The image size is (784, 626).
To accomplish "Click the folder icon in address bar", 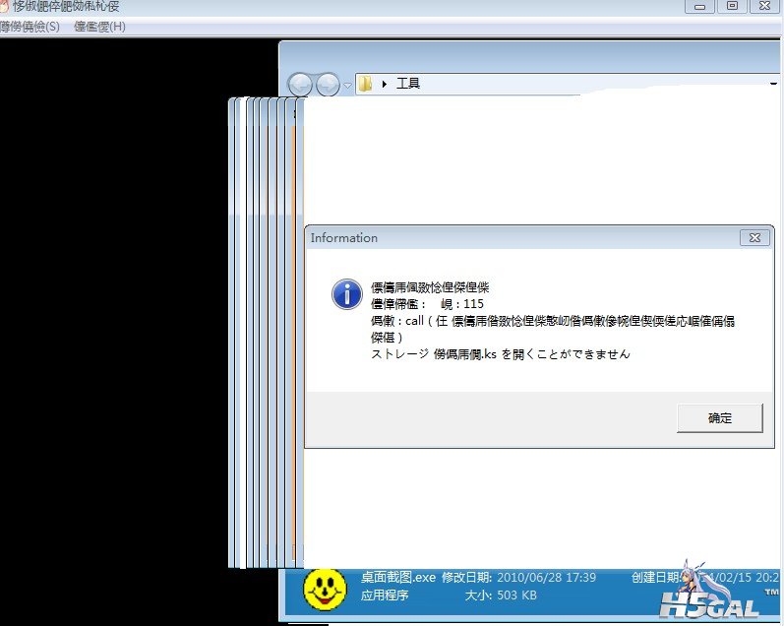I will point(365,84).
